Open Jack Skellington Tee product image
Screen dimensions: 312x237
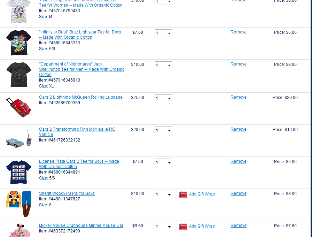[x=19, y=75]
